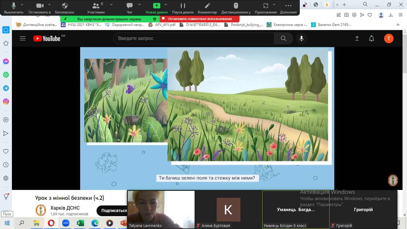Click the green screen-sharing status banner
The image size is (407, 229).
110,19
